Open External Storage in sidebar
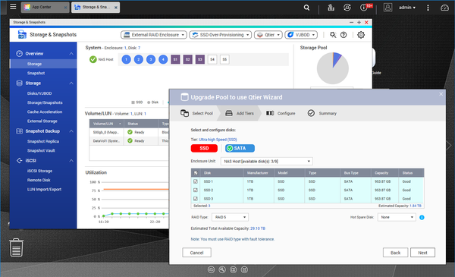The width and height of the screenshot is (455, 277). 42,121
